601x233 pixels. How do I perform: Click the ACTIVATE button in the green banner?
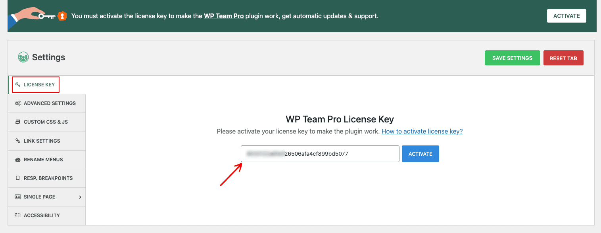pos(566,16)
